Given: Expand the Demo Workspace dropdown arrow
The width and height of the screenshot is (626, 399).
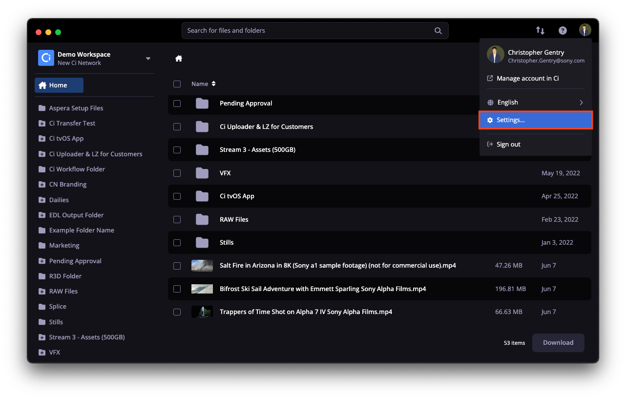Looking at the screenshot, I should [x=148, y=59].
